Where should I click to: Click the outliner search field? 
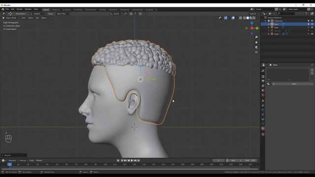[286, 14]
